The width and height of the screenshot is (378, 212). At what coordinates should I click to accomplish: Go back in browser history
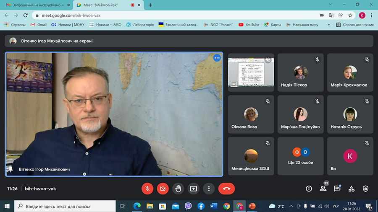pos(6,16)
